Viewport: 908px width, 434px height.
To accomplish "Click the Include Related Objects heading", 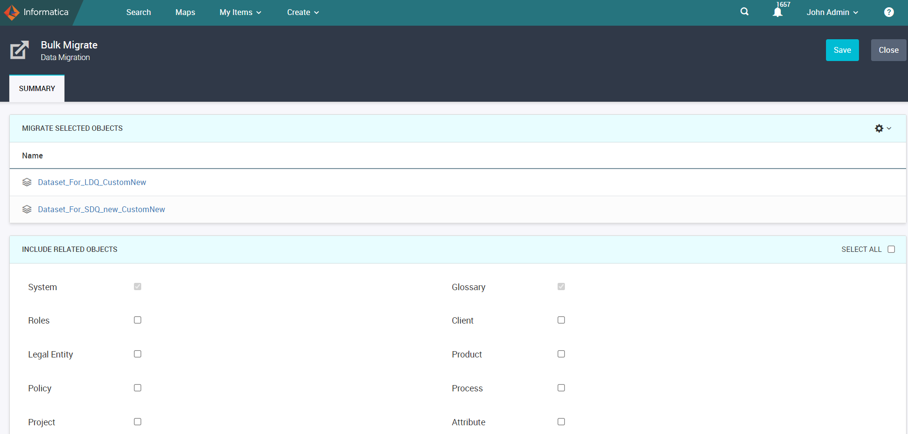I will (69, 249).
